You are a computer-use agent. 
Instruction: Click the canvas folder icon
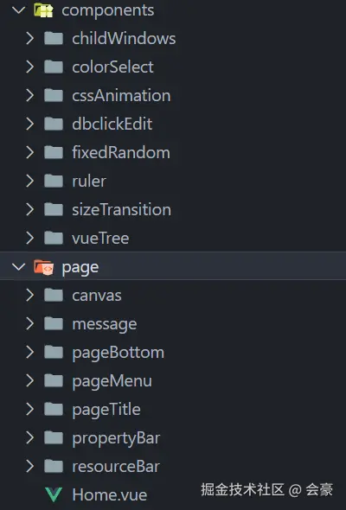54,296
